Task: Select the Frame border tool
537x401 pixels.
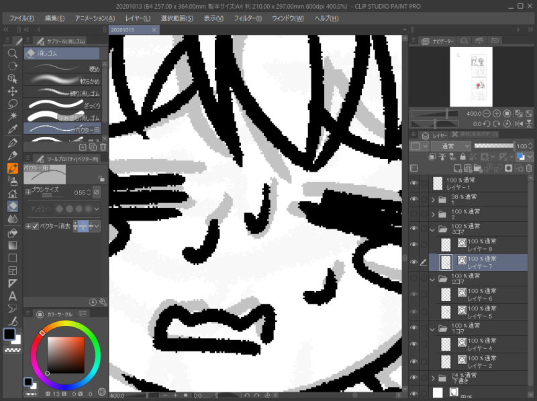Action: [12, 271]
